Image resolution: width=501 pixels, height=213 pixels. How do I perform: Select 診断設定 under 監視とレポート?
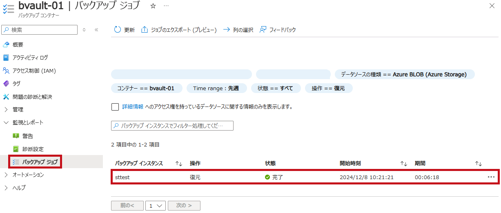click(x=33, y=149)
